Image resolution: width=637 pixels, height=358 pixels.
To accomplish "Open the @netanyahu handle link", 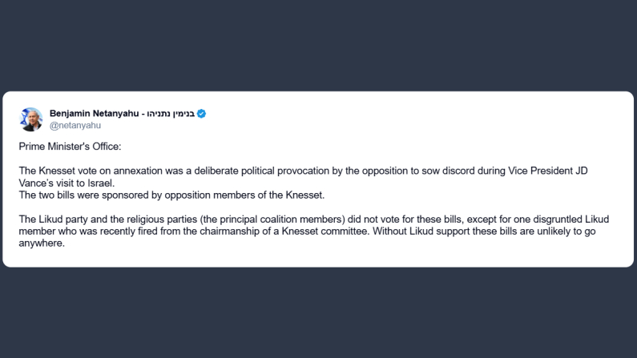I will 75,126.
